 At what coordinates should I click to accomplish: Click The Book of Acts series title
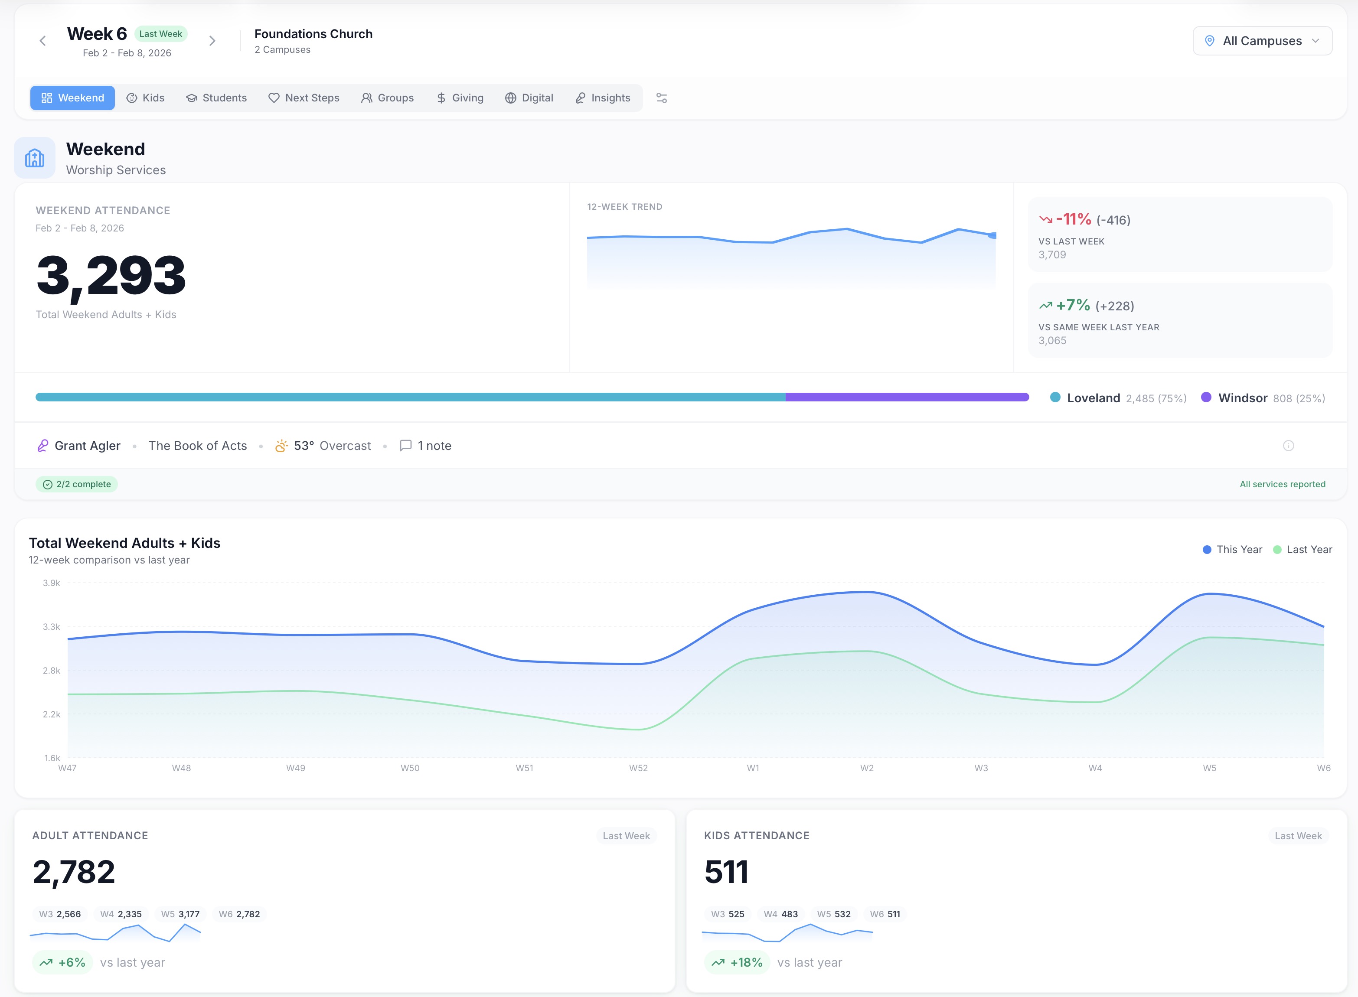(x=198, y=445)
